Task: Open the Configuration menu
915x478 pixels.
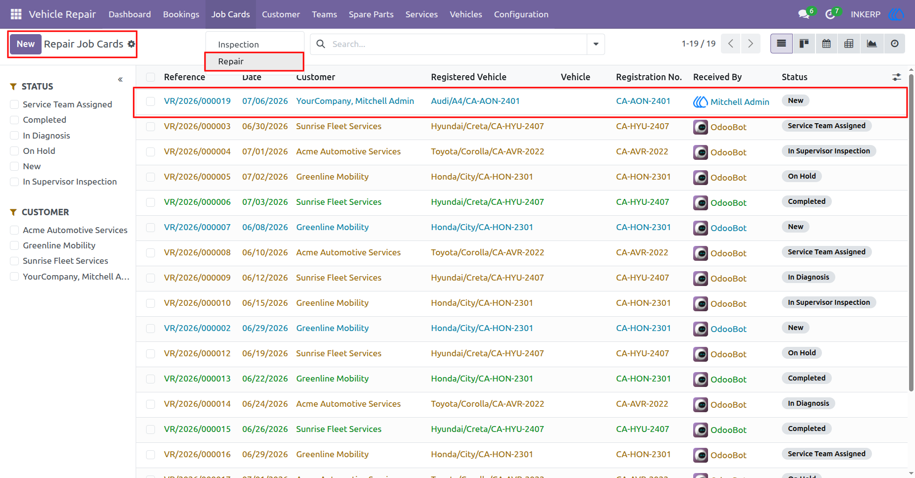Action: click(x=521, y=14)
